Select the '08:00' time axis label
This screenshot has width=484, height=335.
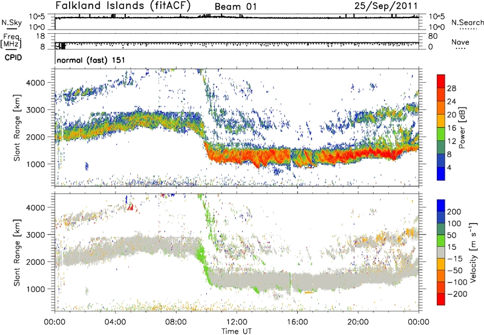click(176, 322)
